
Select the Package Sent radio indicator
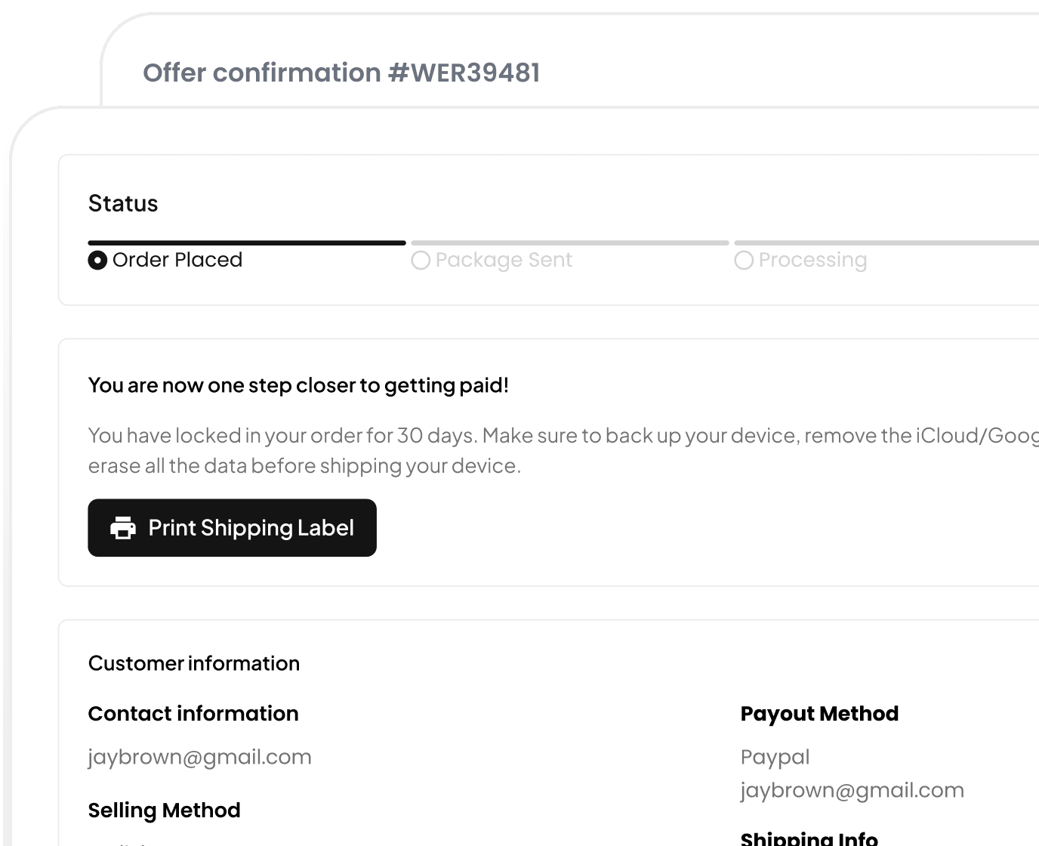tap(421, 261)
